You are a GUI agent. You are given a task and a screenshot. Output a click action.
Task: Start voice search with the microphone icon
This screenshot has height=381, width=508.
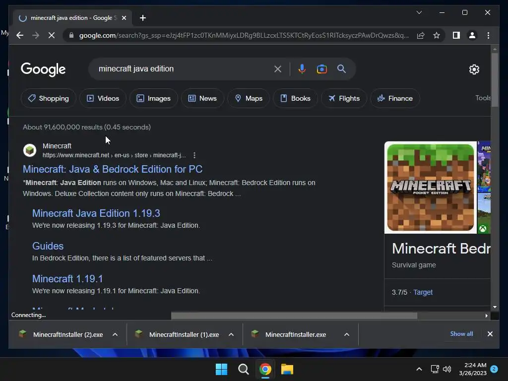tap(302, 69)
